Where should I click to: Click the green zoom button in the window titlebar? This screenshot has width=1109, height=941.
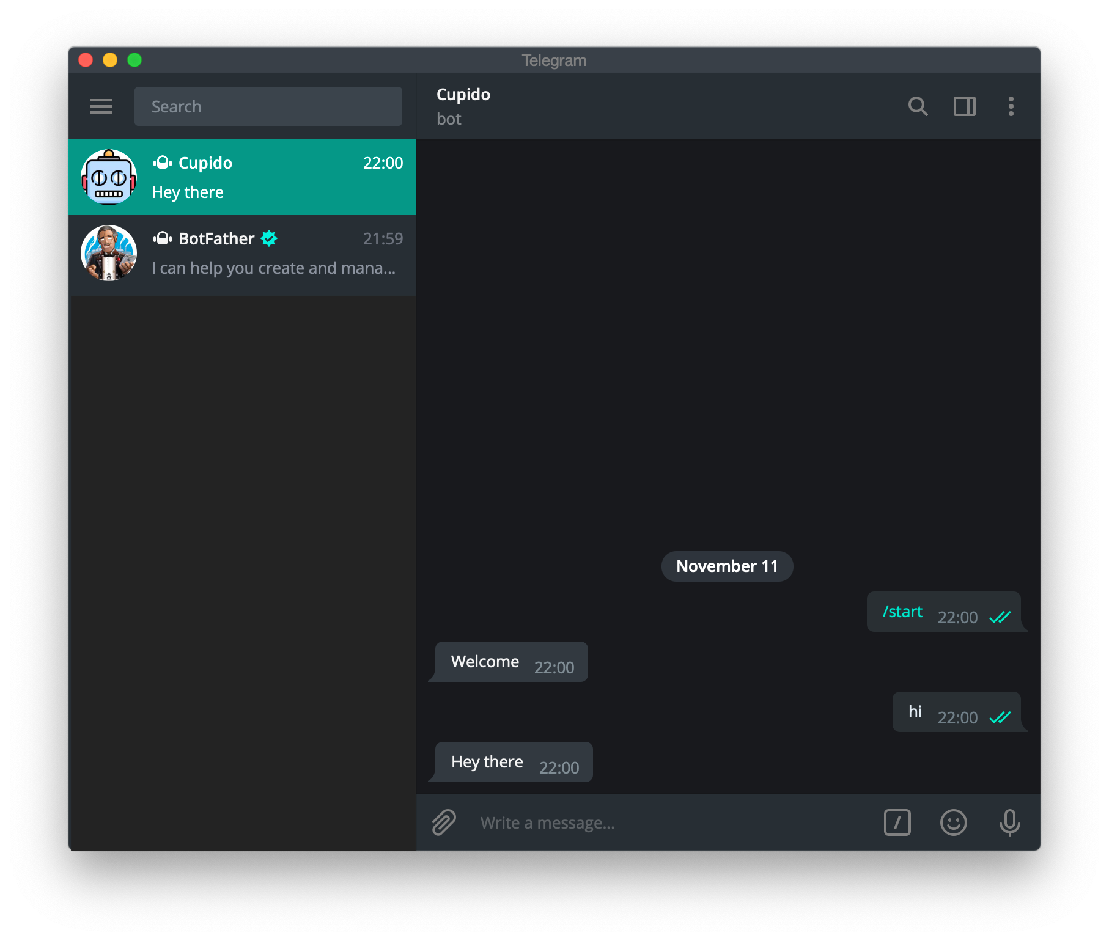click(x=134, y=59)
